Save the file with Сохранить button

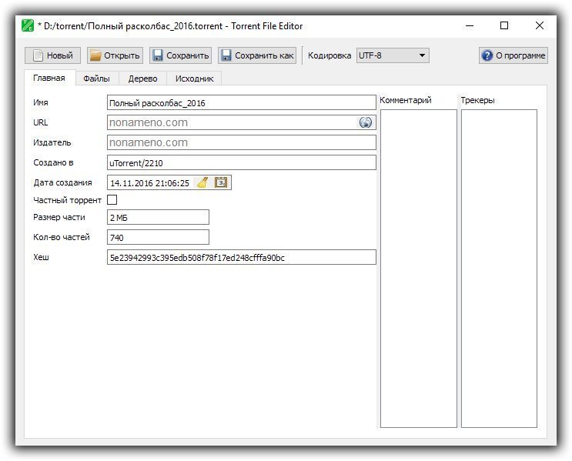181,55
